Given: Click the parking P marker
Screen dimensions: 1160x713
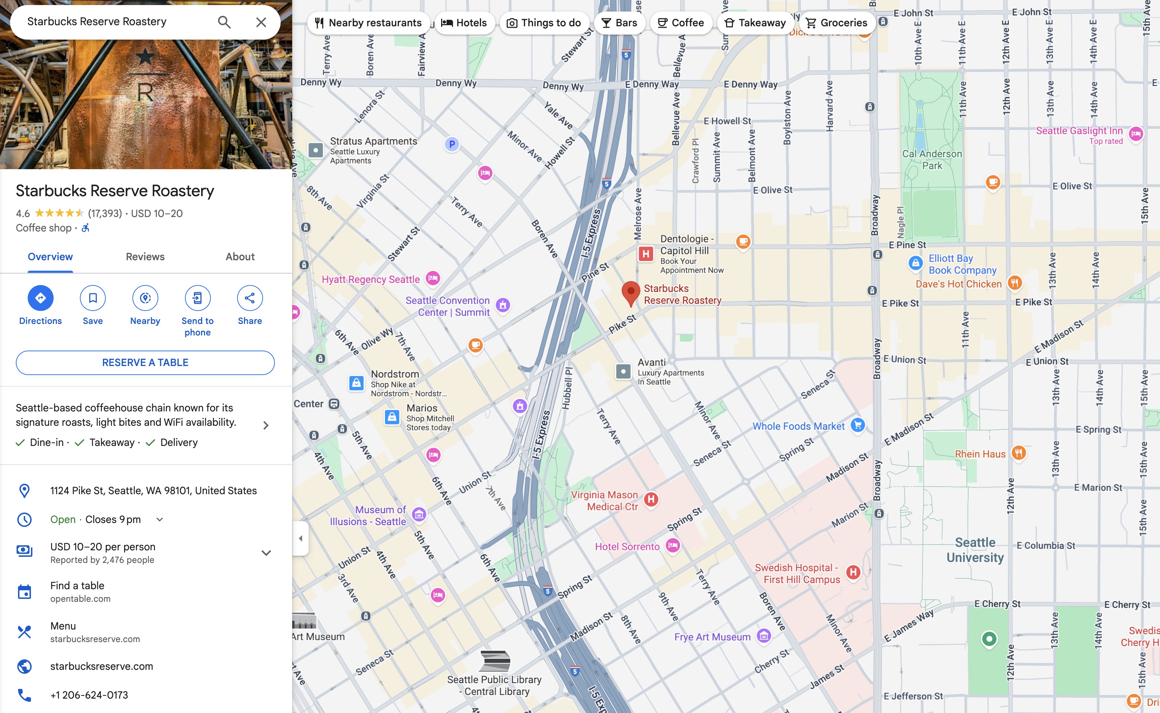Looking at the screenshot, I should pyautogui.click(x=452, y=144).
